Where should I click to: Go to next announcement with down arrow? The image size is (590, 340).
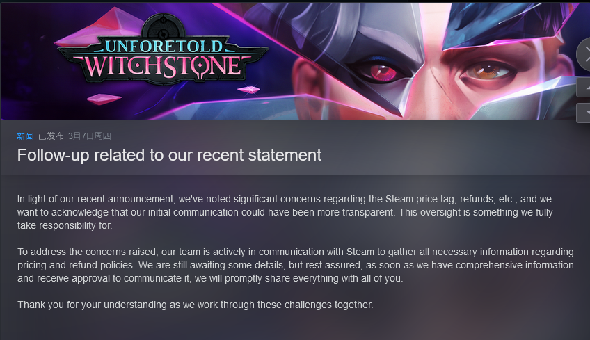pyautogui.click(x=585, y=113)
